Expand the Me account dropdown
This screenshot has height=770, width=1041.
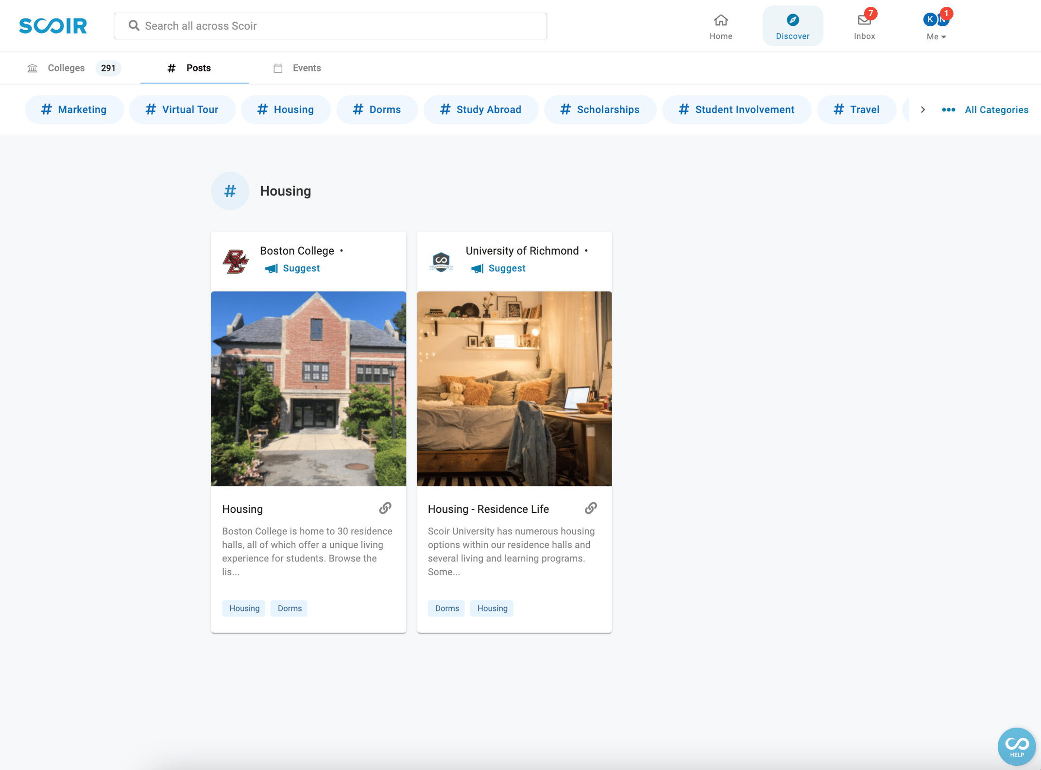pyautogui.click(x=936, y=36)
